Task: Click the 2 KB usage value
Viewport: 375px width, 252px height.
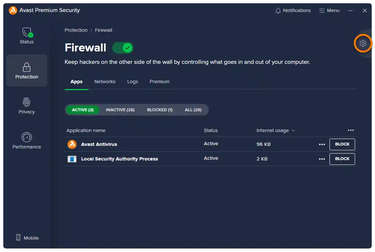Action: [x=262, y=159]
